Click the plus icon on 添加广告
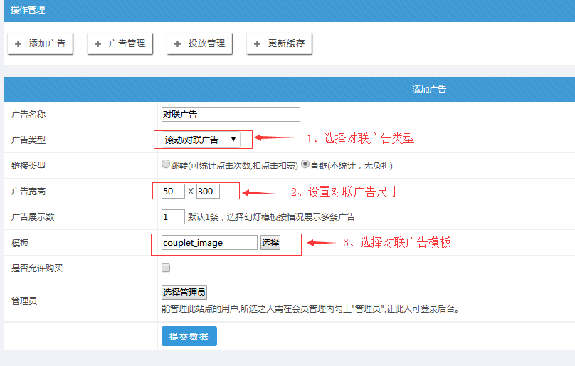The width and height of the screenshot is (575, 366). (19, 43)
